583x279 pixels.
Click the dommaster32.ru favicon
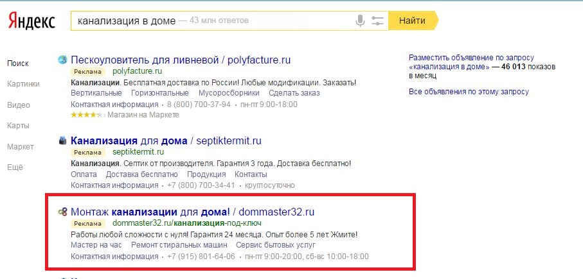(x=62, y=212)
